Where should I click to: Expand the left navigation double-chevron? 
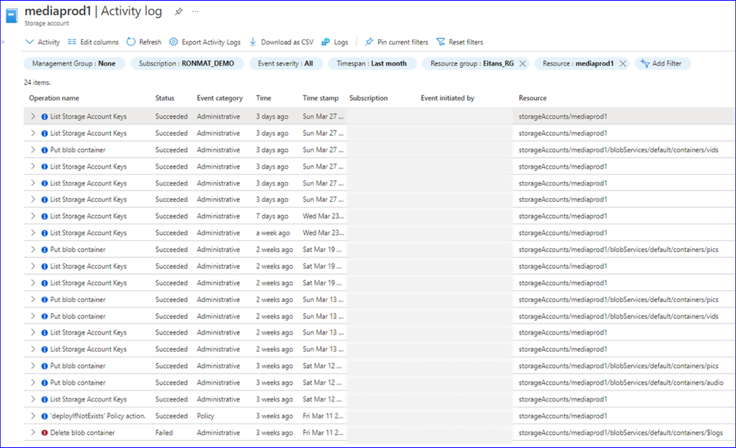(3, 42)
